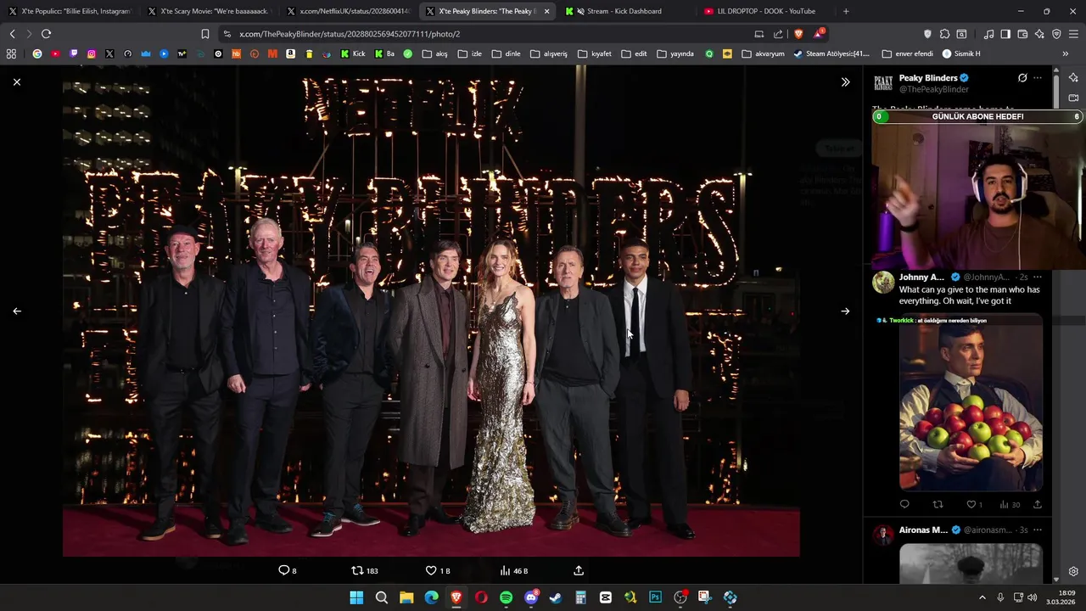Close the photo viewer with the X icon
Image resolution: width=1086 pixels, height=611 pixels.
pos(17,82)
